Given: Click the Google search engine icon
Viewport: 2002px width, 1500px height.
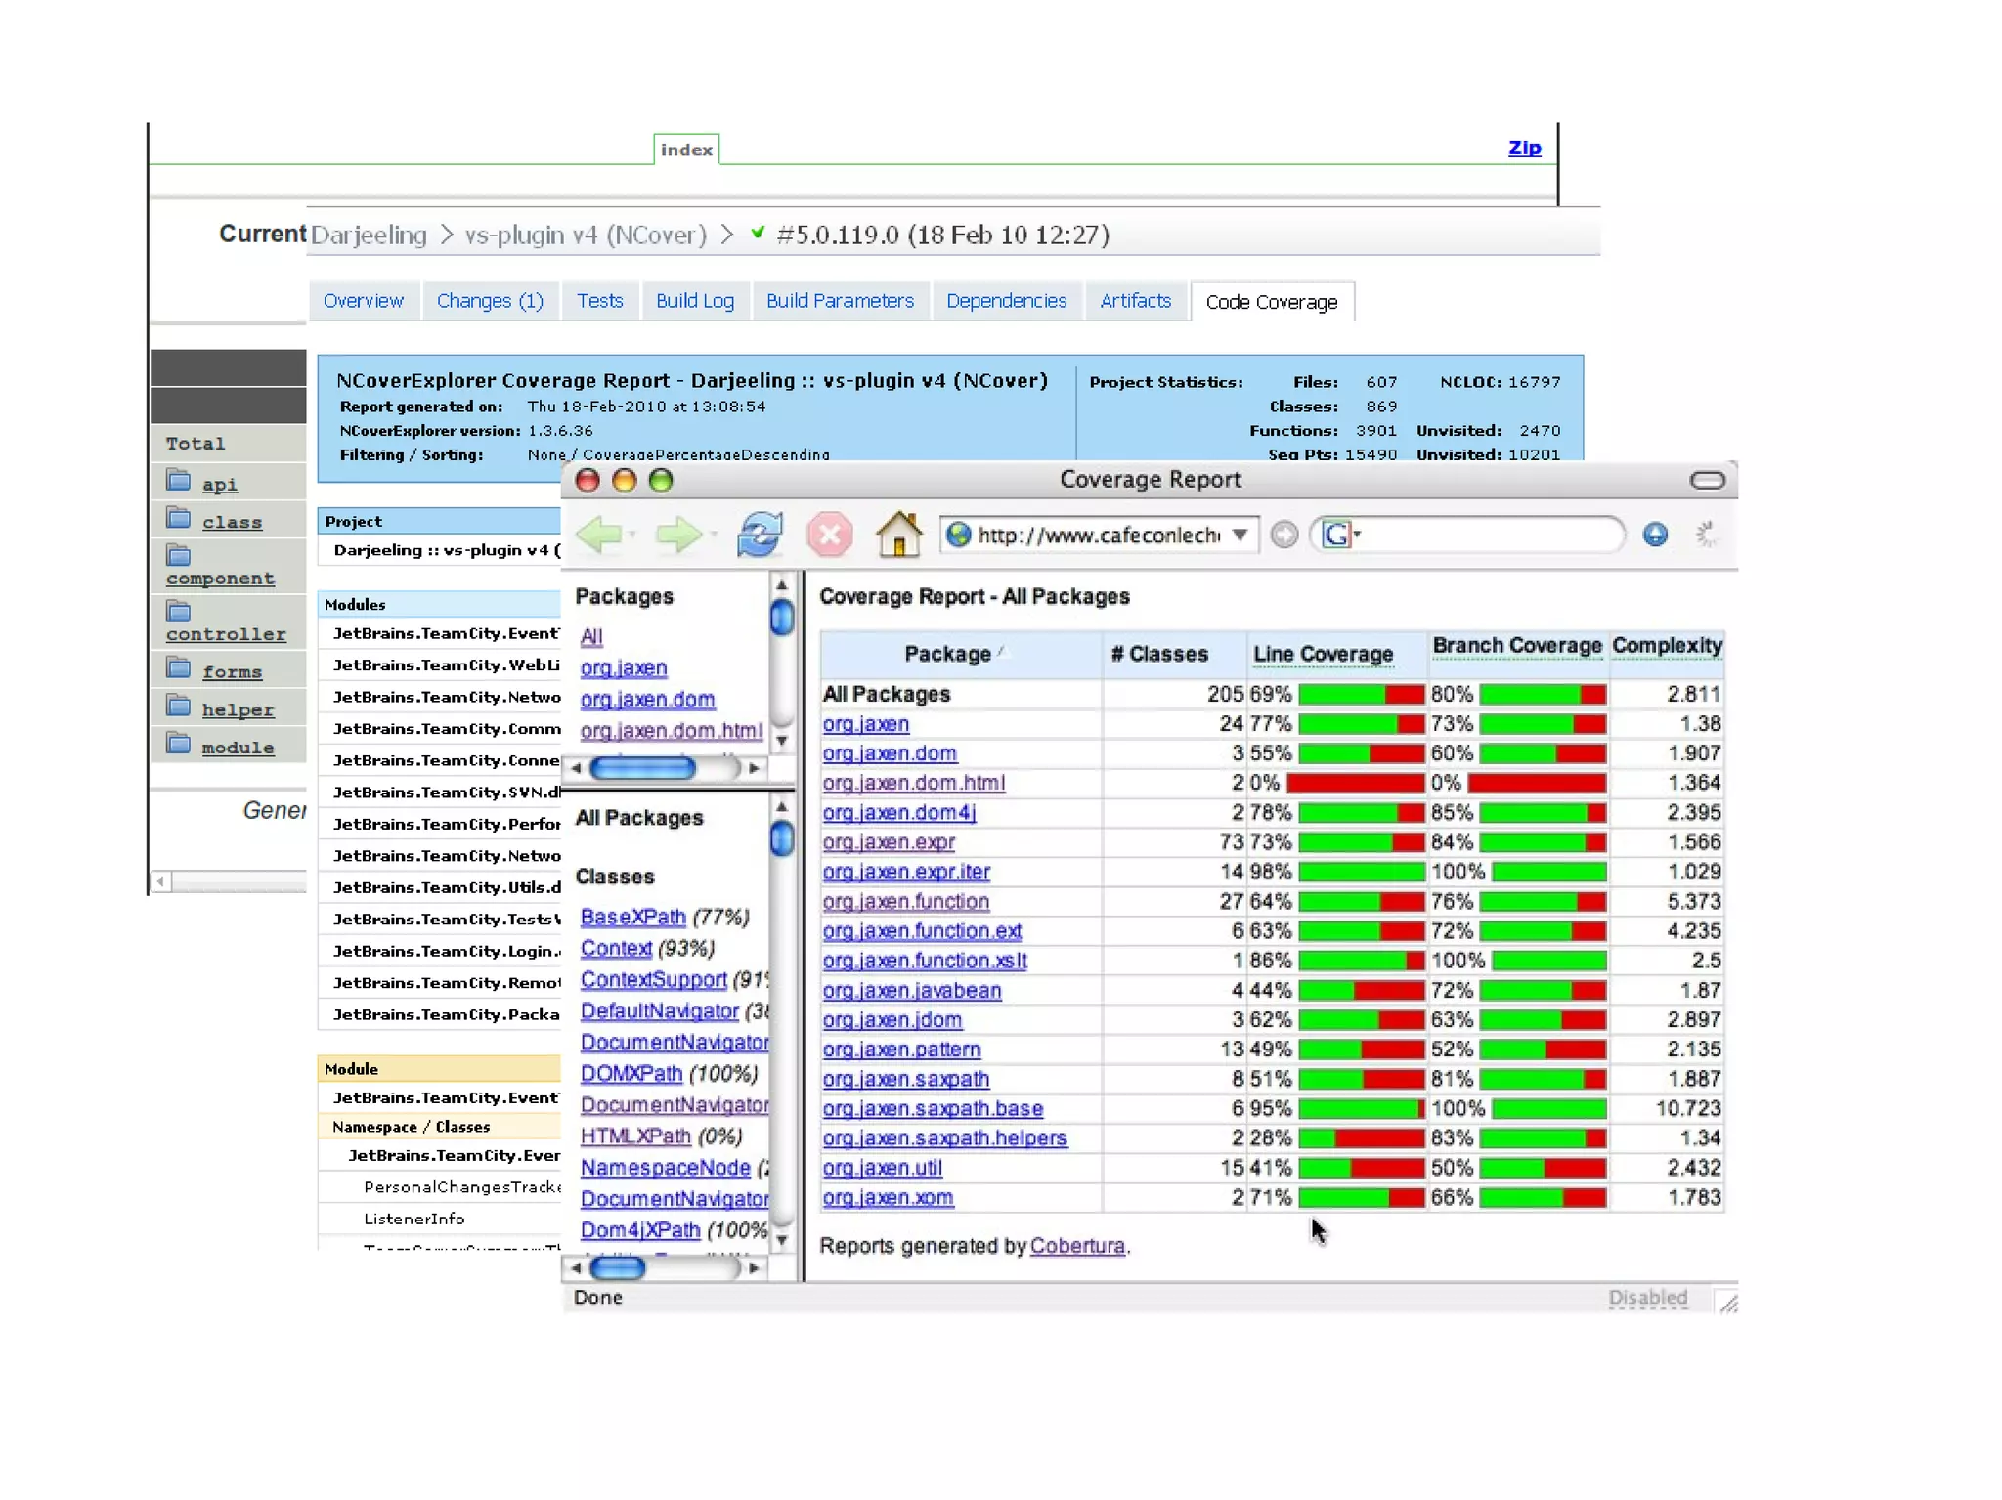Looking at the screenshot, I should pyautogui.click(x=1336, y=535).
